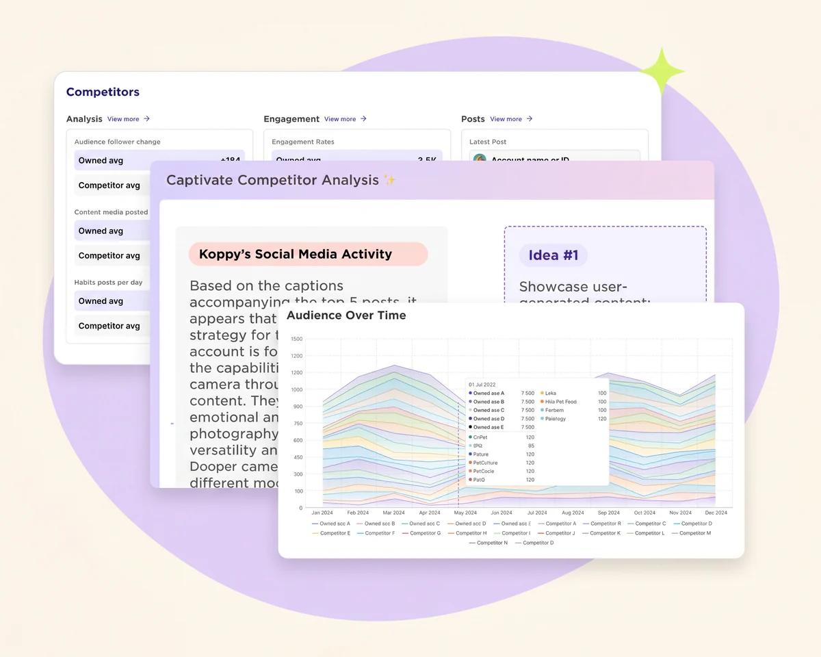Screen dimensions: 821x657
Task: Toggle Competitor R legend entry
Action: (601, 524)
